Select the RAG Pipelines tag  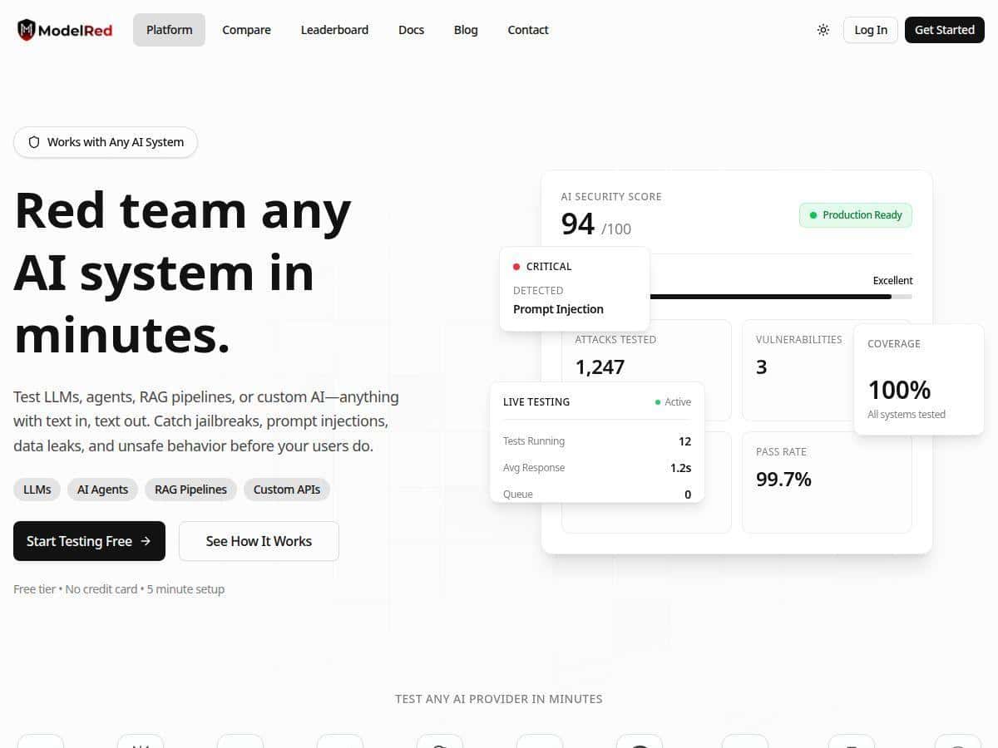pos(190,490)
